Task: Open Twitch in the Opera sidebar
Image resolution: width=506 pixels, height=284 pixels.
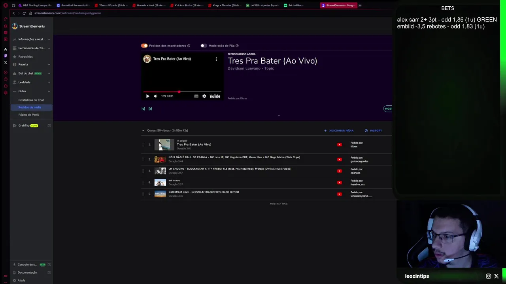Action: pyautogui.click(x=6, y=56)
